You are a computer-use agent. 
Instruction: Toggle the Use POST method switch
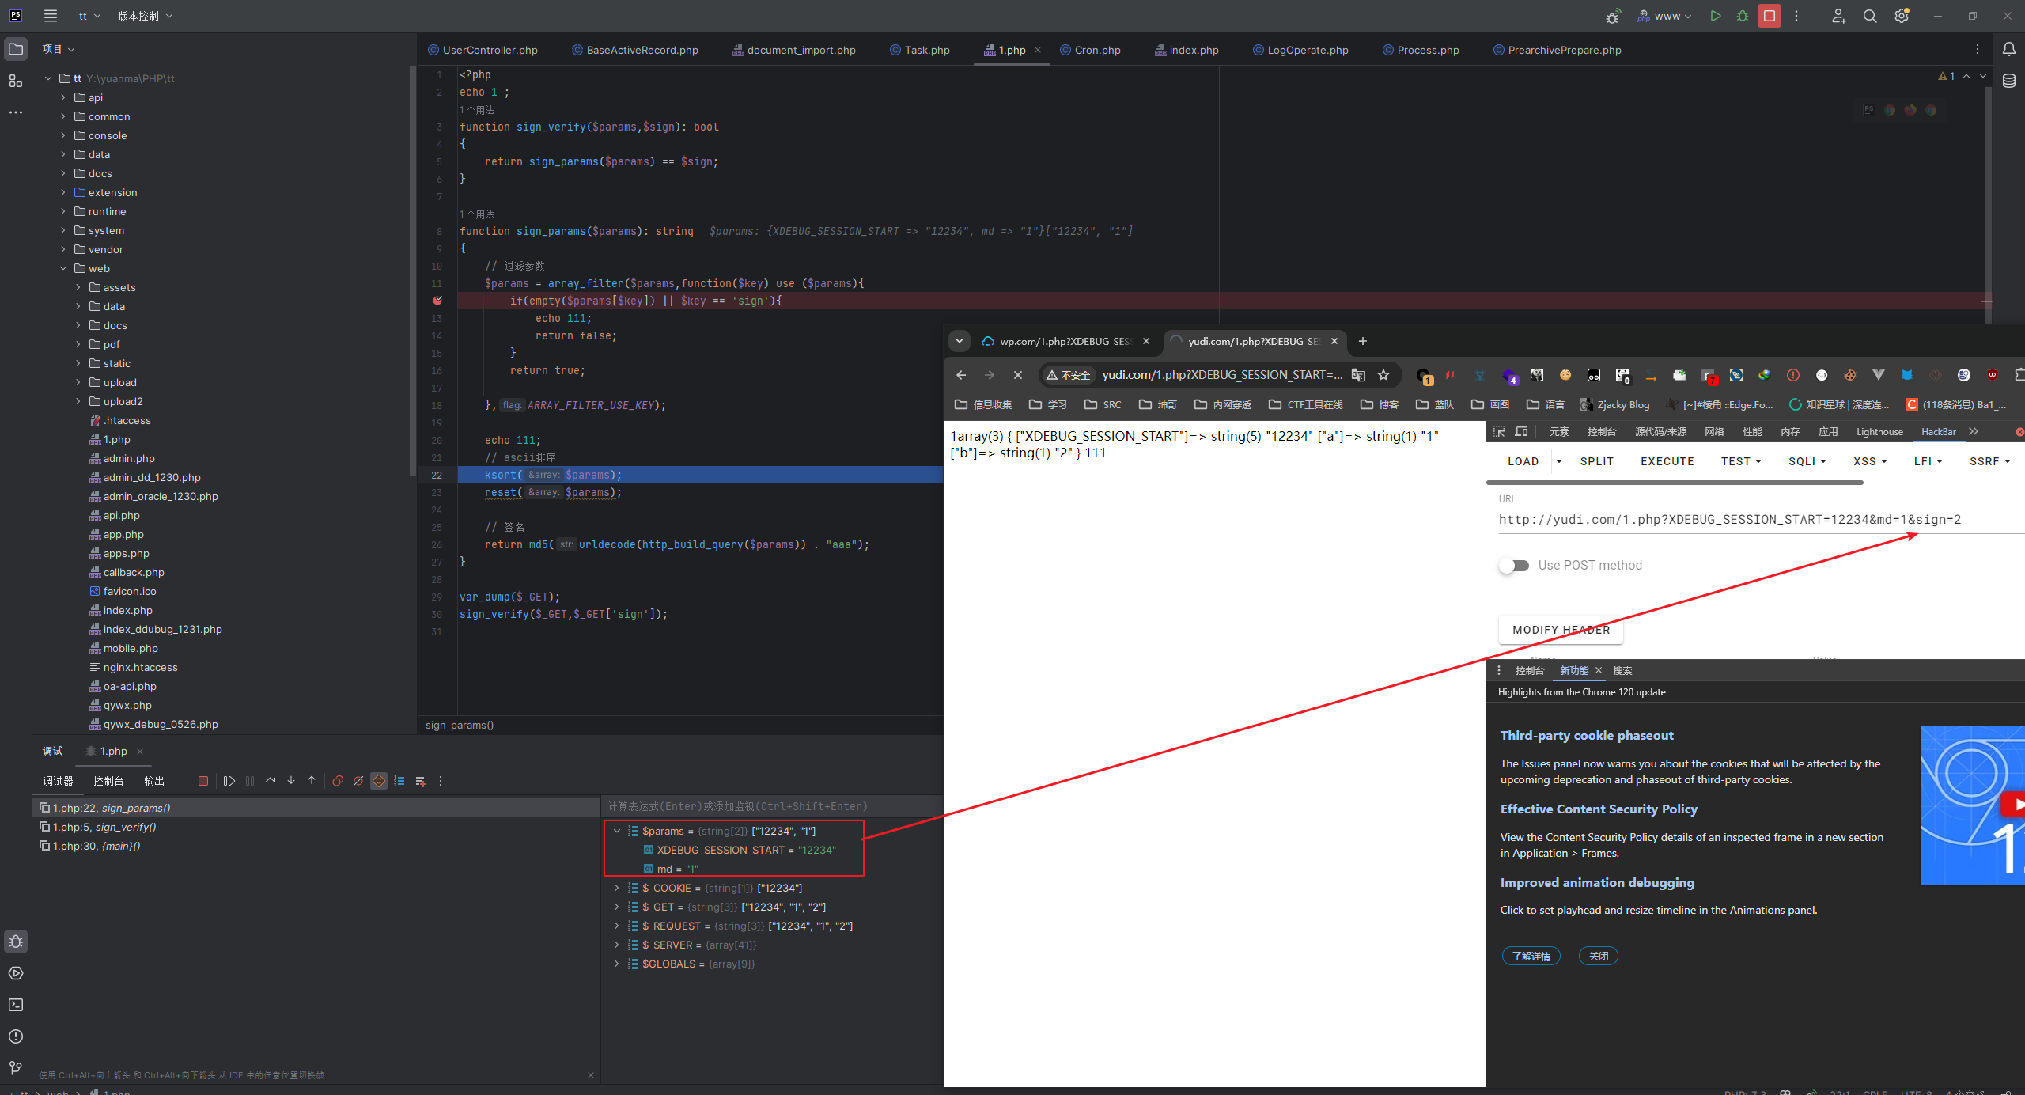(x=1514, y=565)
